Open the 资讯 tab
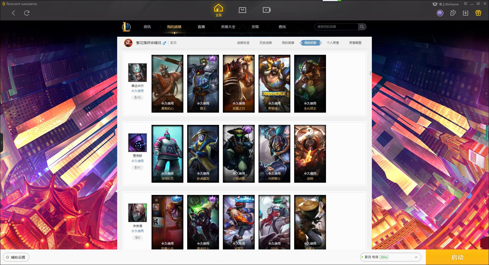 click(147, 27)
